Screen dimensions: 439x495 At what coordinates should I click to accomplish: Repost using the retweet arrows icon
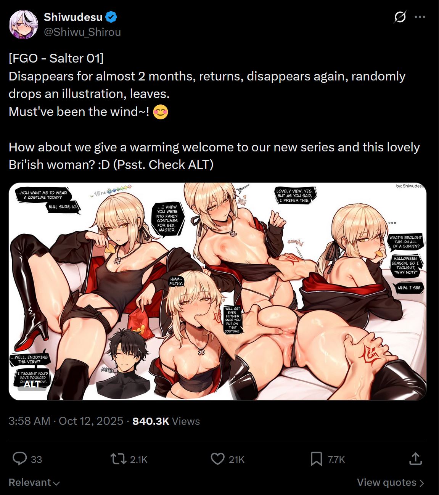point(118,459)
